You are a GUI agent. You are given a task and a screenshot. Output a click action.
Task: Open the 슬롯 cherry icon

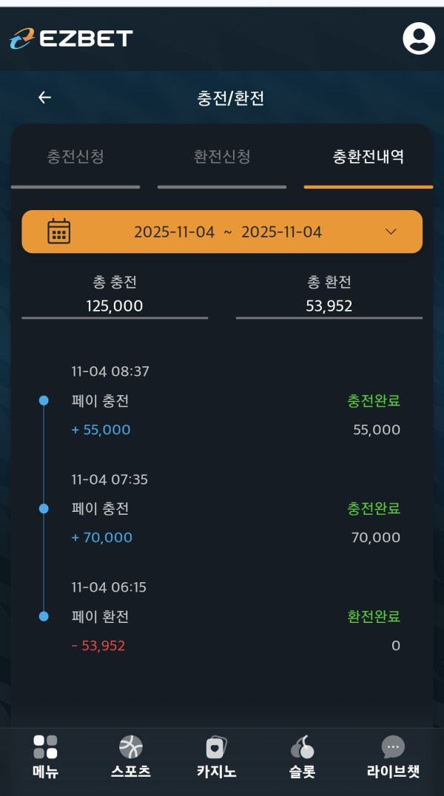(302, 747)
